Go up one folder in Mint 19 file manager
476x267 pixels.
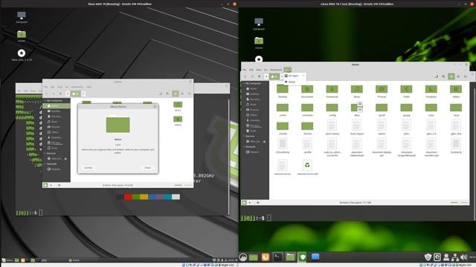(x=60, y=93)
